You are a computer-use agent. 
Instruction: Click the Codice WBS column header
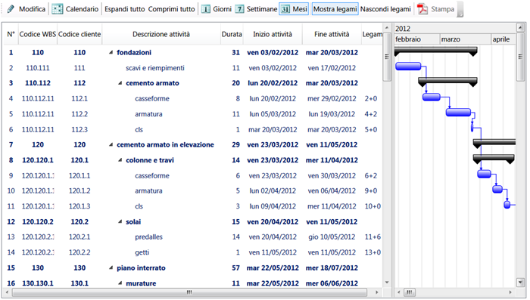pos(38,34)
